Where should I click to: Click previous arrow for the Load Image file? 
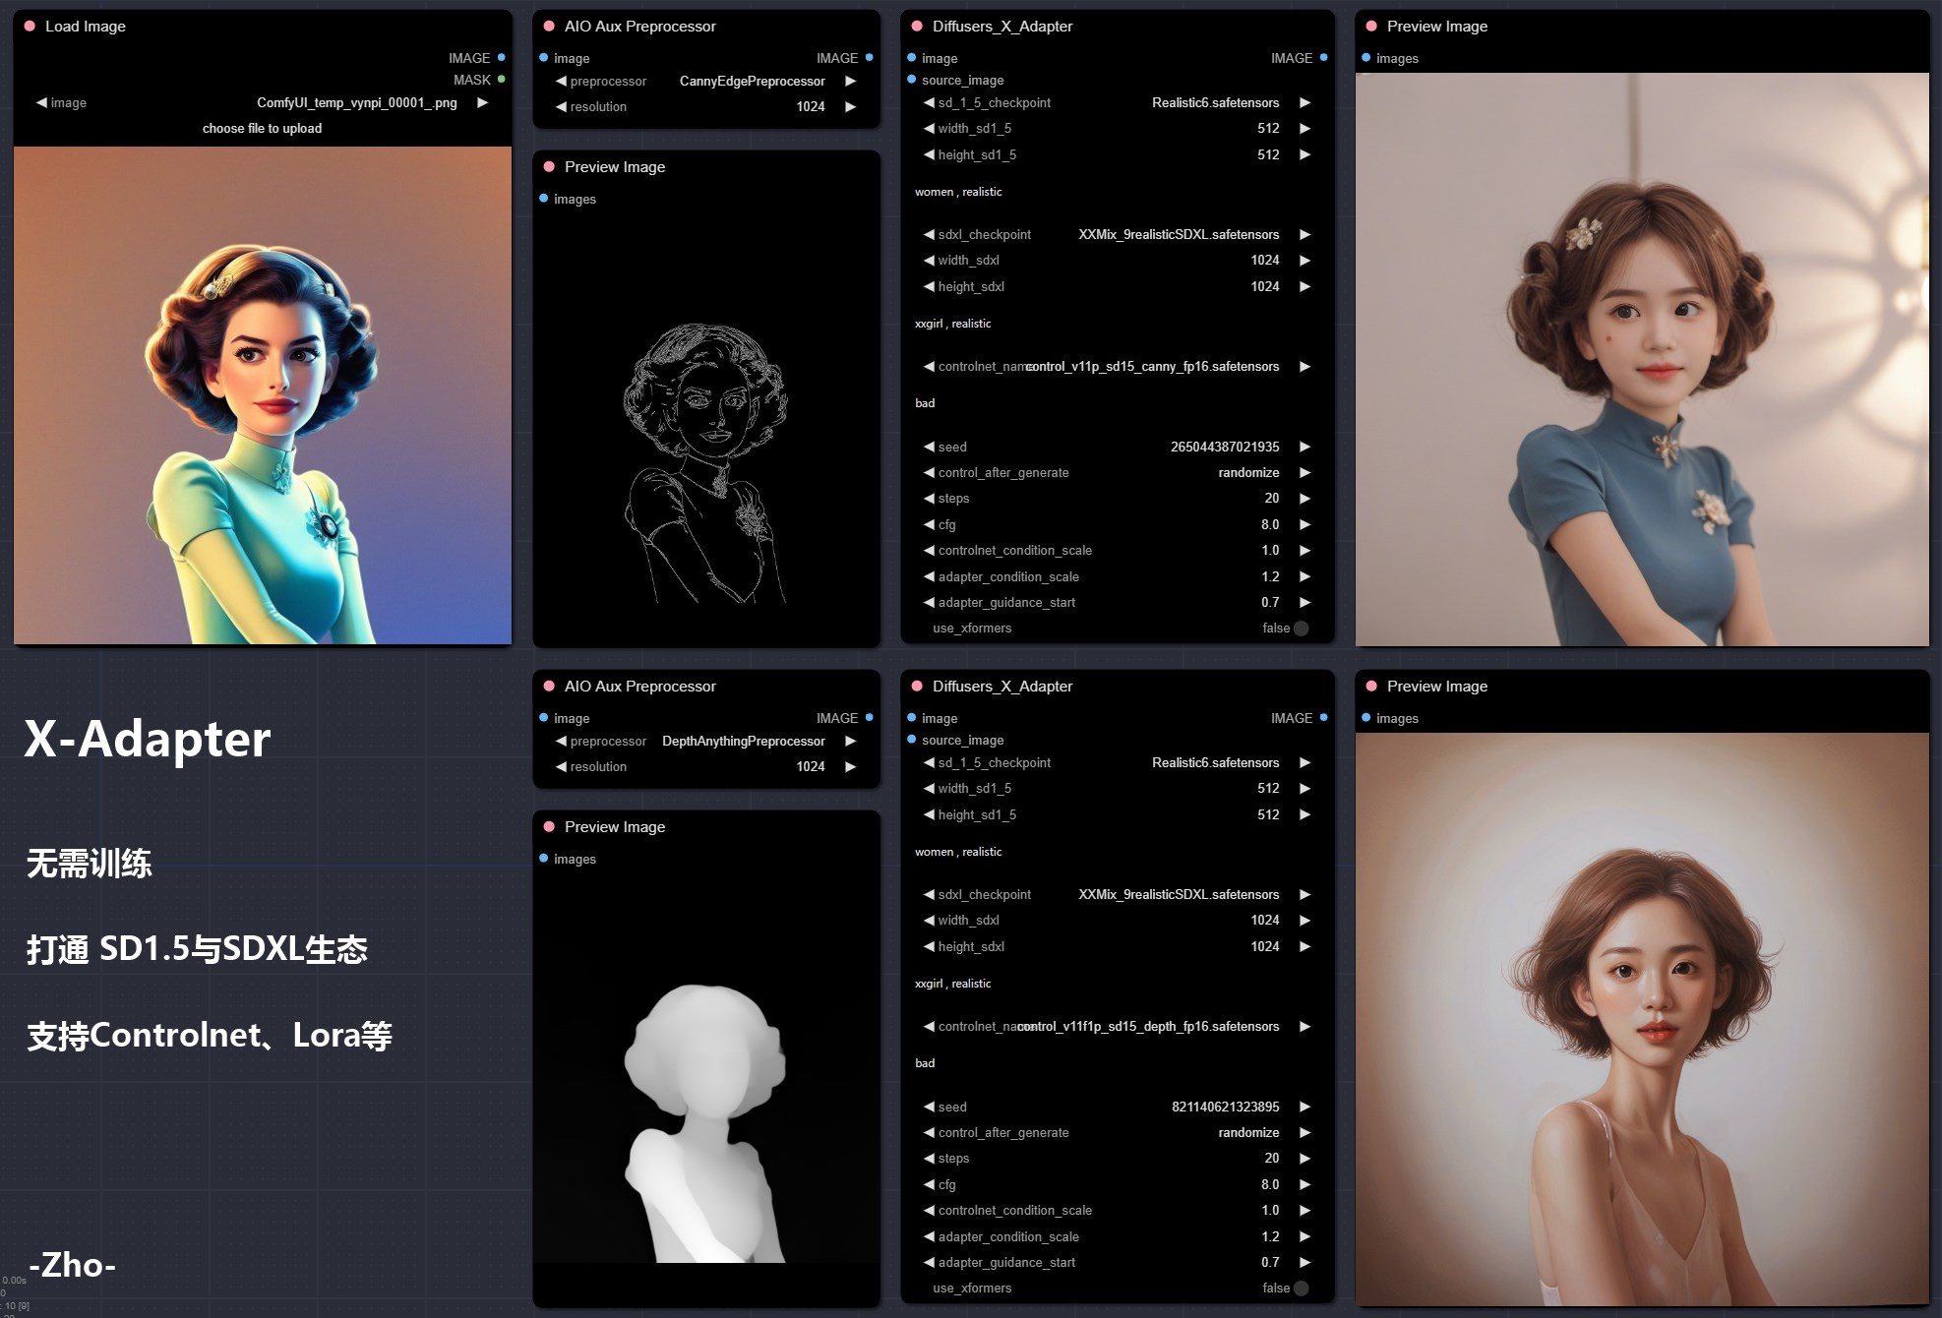(41, 102)
